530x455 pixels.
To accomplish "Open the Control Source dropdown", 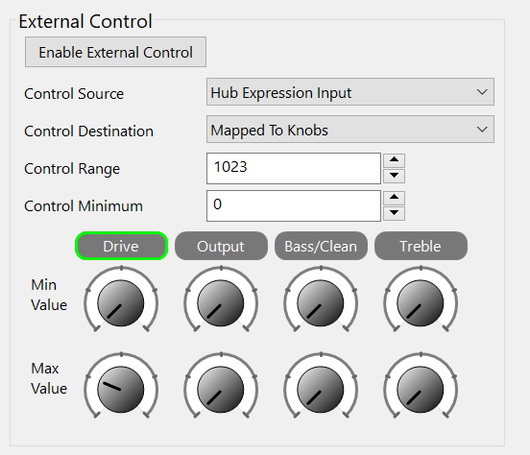I will (x=350, y=92).
